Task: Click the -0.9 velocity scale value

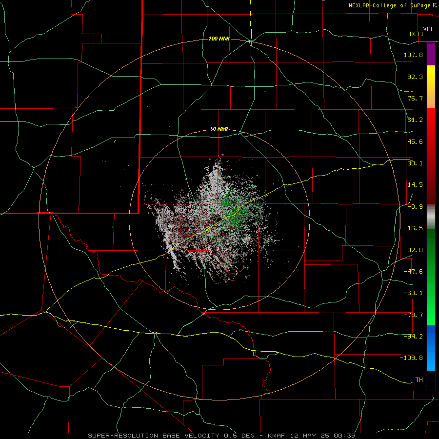Action: [415, 207]
